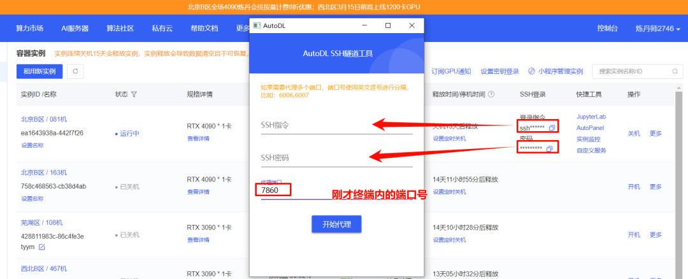Click the status filter funnel icon
Viewport: 688px width, 279px height.
point(134,94)
